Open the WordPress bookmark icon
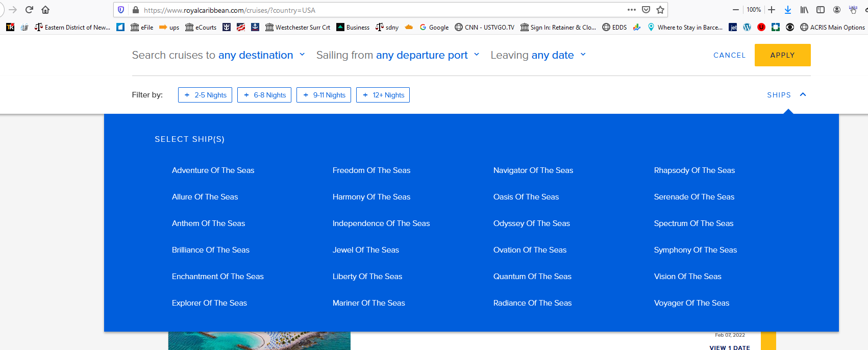 tap(747, 27)
